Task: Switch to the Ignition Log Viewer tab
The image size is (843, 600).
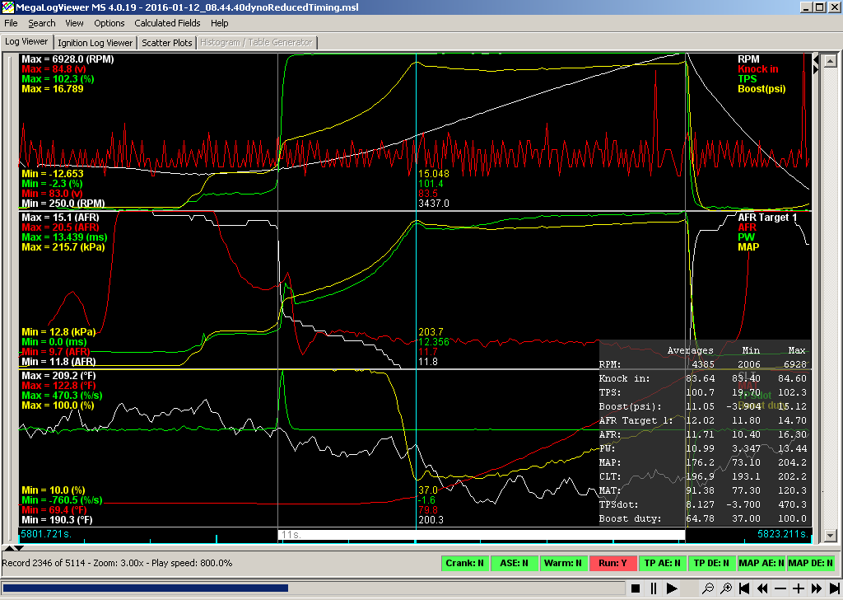Action: [96, 42]
